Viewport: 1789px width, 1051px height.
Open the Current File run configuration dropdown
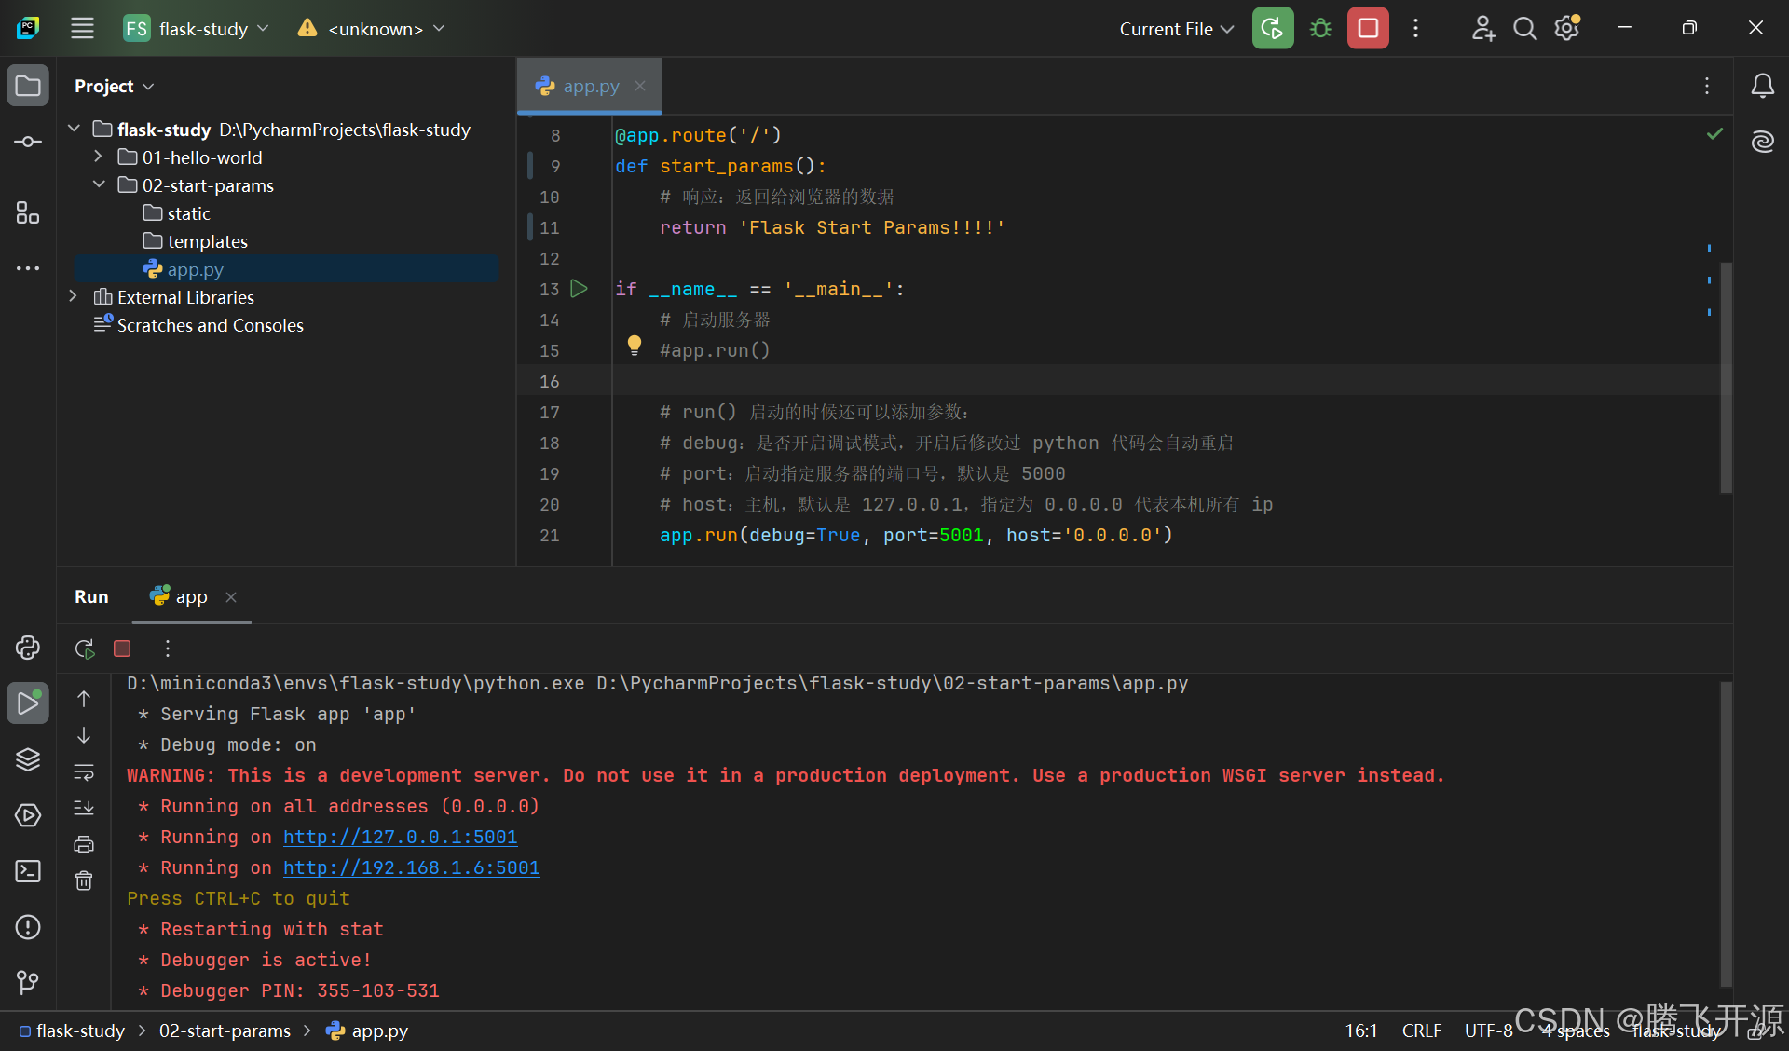point(1176,29)
